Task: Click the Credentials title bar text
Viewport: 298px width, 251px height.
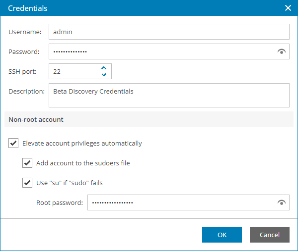Action: click(28, 8)
